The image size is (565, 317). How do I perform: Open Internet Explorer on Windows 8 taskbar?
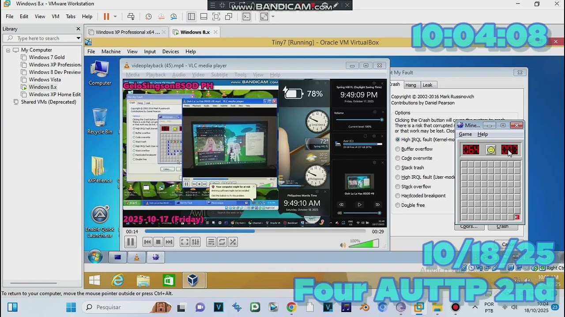118,280
